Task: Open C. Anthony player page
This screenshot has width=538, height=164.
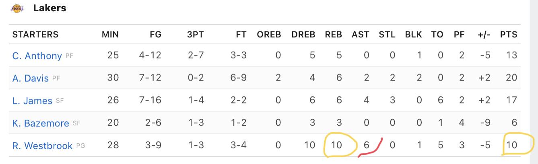Action: point(37,56)
